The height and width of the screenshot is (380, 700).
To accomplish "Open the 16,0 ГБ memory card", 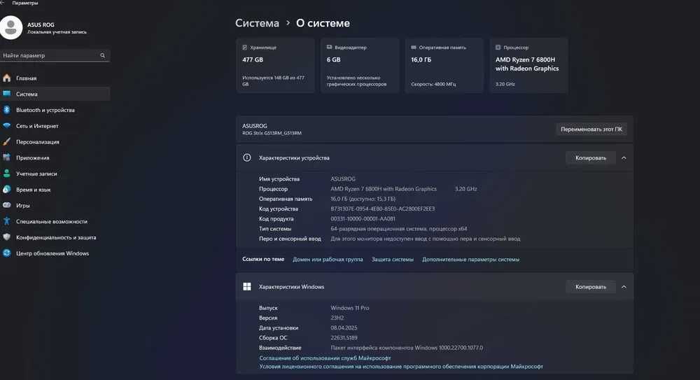I will [x=444, y=66].
